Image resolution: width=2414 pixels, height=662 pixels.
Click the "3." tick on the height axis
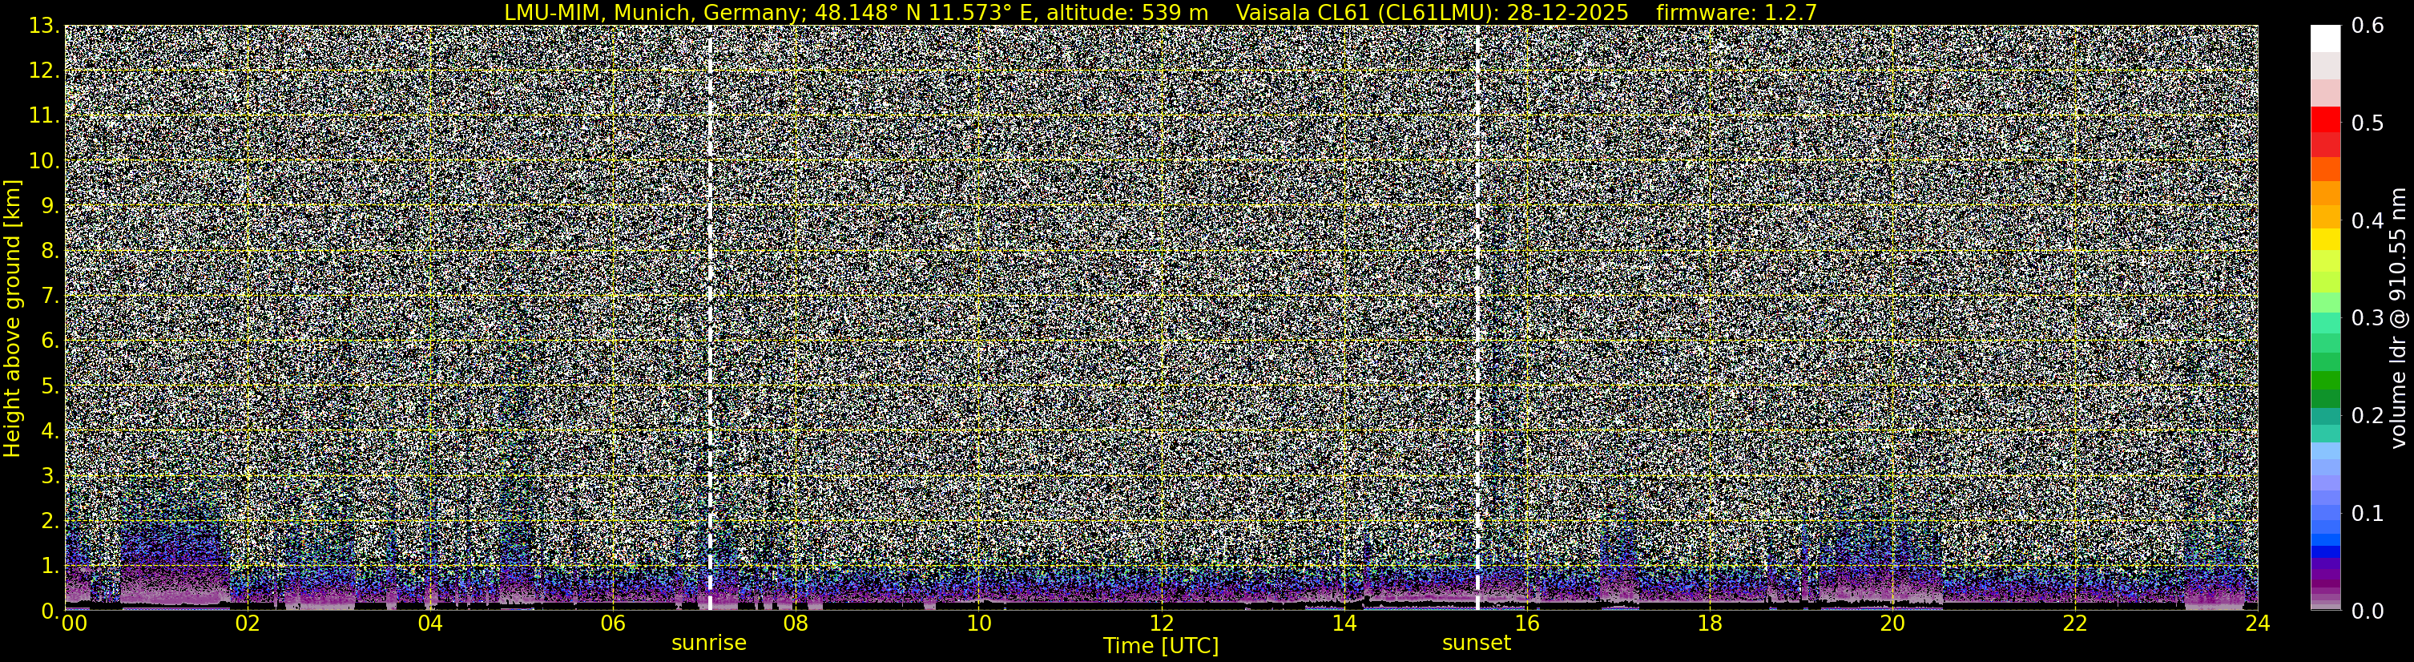click(50, 476)
